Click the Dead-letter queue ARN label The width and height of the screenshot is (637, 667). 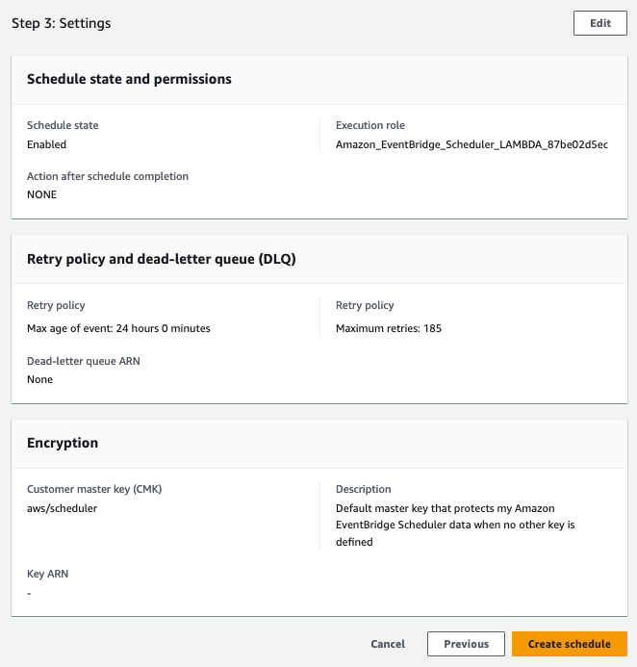coord(89,361)
